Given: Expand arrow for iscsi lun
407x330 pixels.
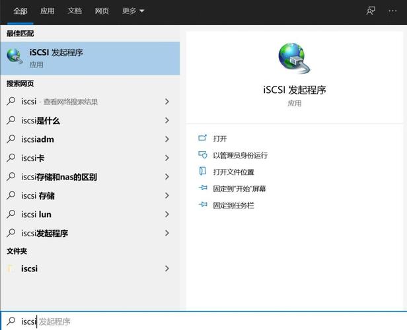Looking at the screenshot, I should point(167,214).
